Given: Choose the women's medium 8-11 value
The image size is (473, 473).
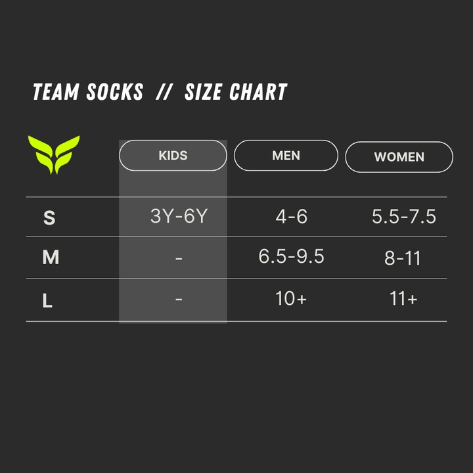Looking at the screenshot, I should coord(402,258).
